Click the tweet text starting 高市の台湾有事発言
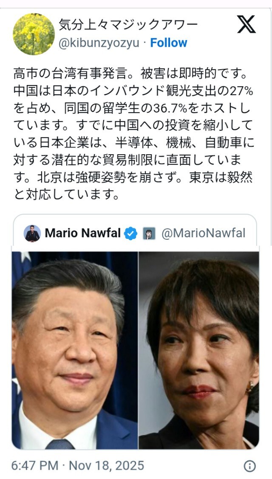Image resolution: width=272 pixels, height=479 pixels. click(x=133, y=133)
